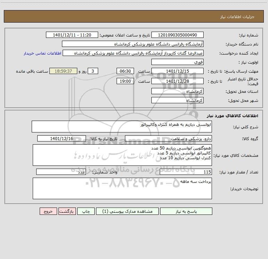Image resolution: width=268 pixels, height=259 pixels.
Task: Click the remaining time countdown 18:59:37
Action: 63,71
